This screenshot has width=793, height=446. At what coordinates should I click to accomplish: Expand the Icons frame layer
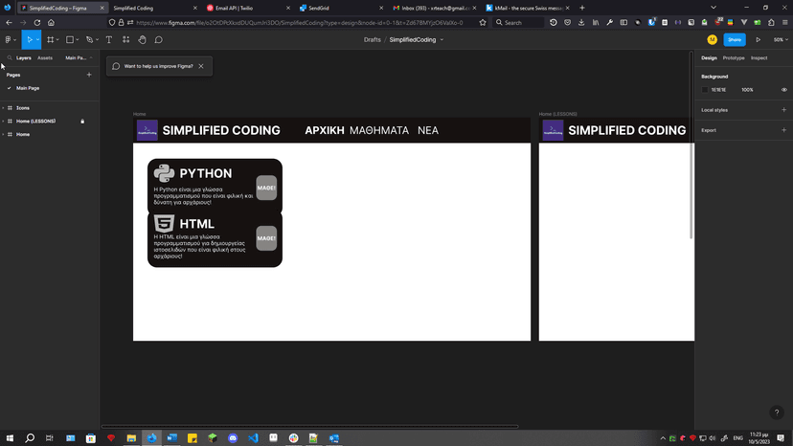point(4,108)
